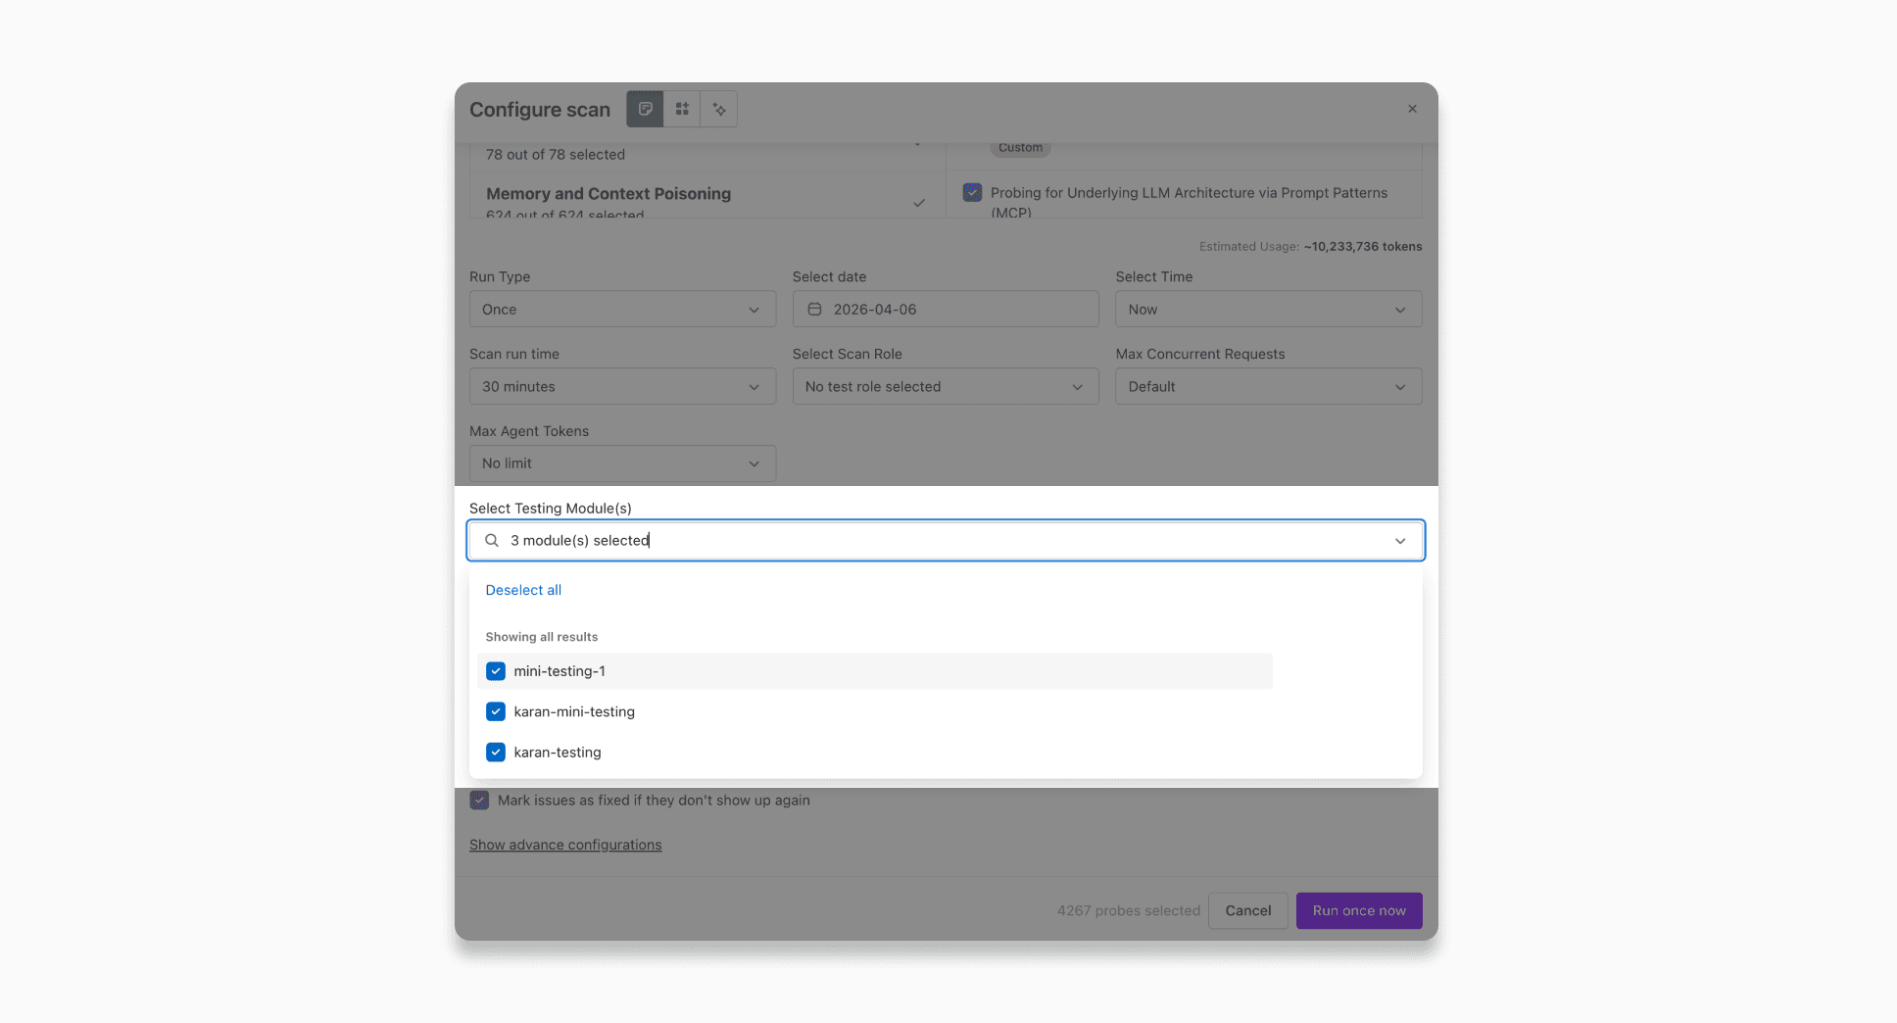1897x1023 pixels.
Task: Click the 'Showing all results' label
Action: pos(542,637)
